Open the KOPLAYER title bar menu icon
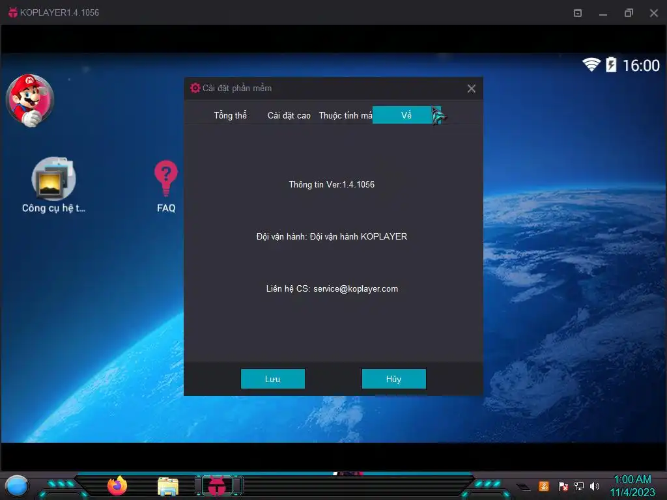 578,13
